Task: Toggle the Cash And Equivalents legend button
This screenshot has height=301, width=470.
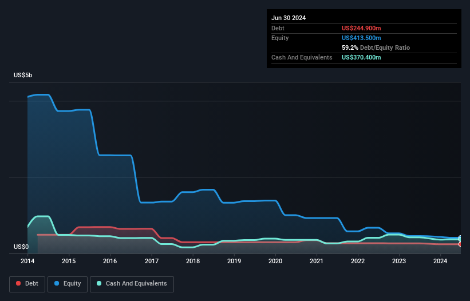Action: pyautogui.click(x=132, y=284)
